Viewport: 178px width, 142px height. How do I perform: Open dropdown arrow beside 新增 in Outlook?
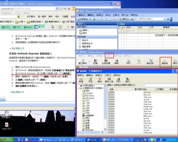[x=90, y=19]
